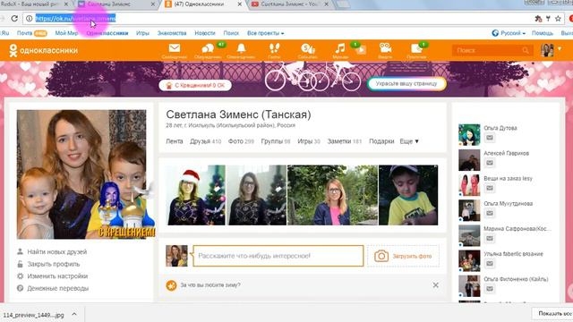Screen dimensions: 573x322
Task: Send message to Ольга Мухутдинова envelope icon
Action: point(490,213)
